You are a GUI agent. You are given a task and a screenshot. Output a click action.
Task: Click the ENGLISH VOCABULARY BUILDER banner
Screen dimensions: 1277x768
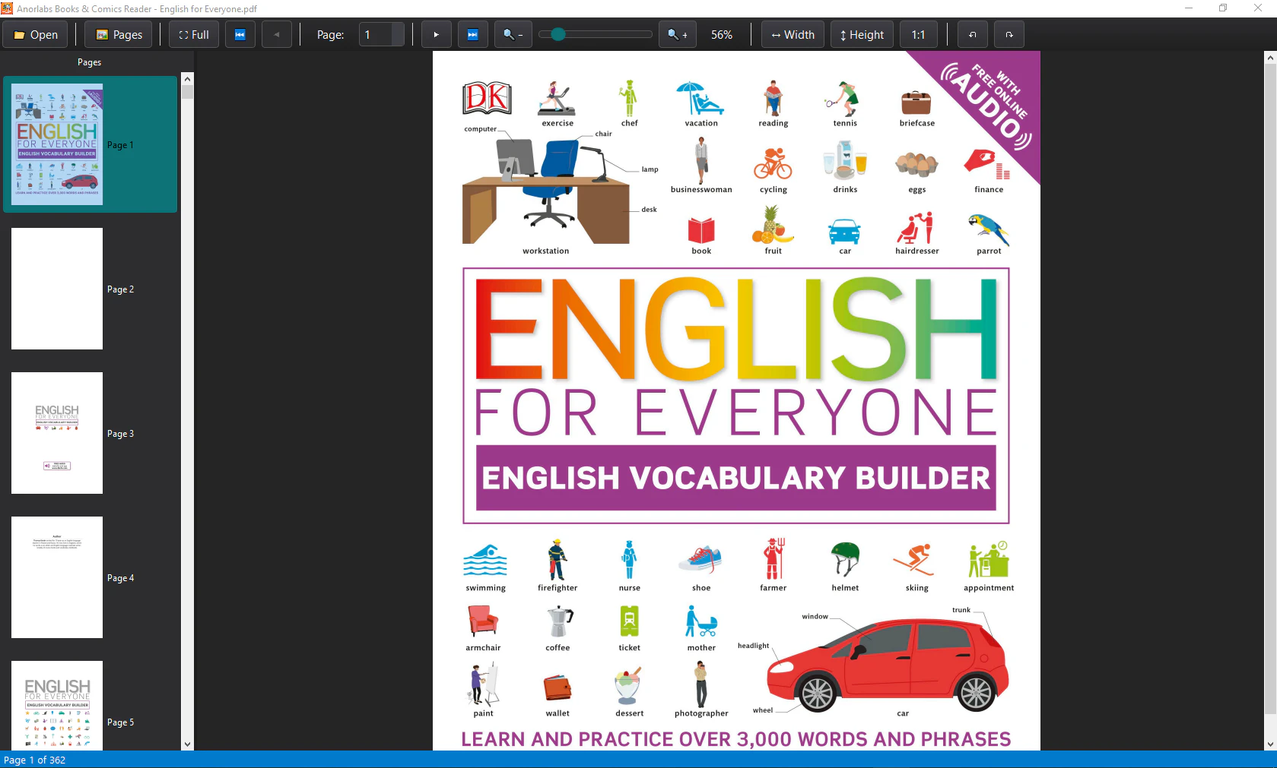(x=735, y=478)
